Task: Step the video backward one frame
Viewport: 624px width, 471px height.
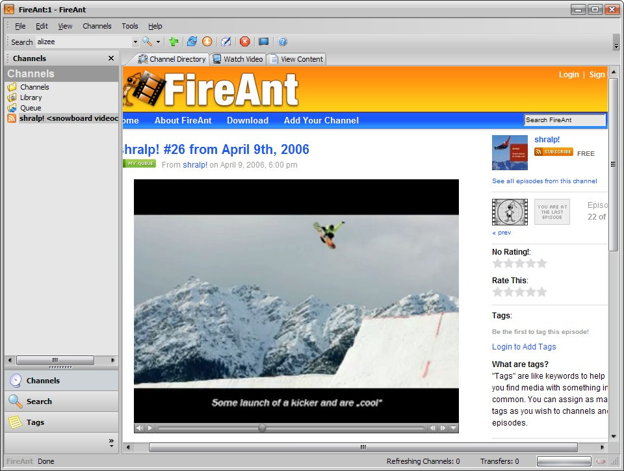Action: (433, 428)
